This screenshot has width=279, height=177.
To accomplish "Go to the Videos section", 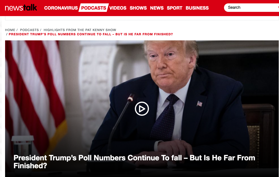I will pyautogui.click(x=118, y=8).
